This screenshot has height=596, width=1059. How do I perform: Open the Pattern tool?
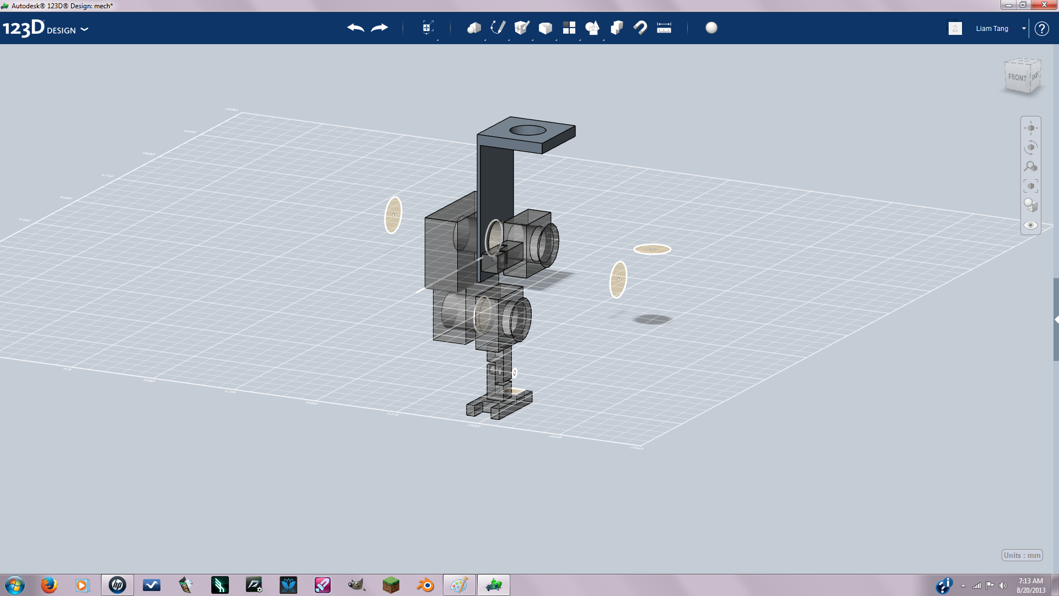tap(569, 28)
